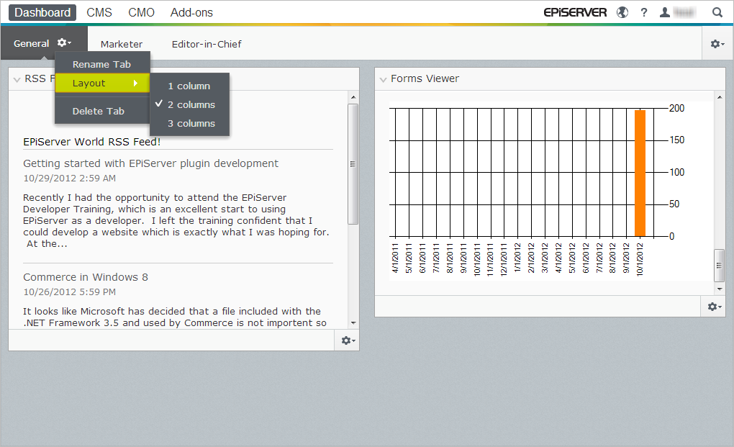The image size is (734, 447).
Task: Open 'Getting started with EPiServer plugin development' article
Action: 150,163
